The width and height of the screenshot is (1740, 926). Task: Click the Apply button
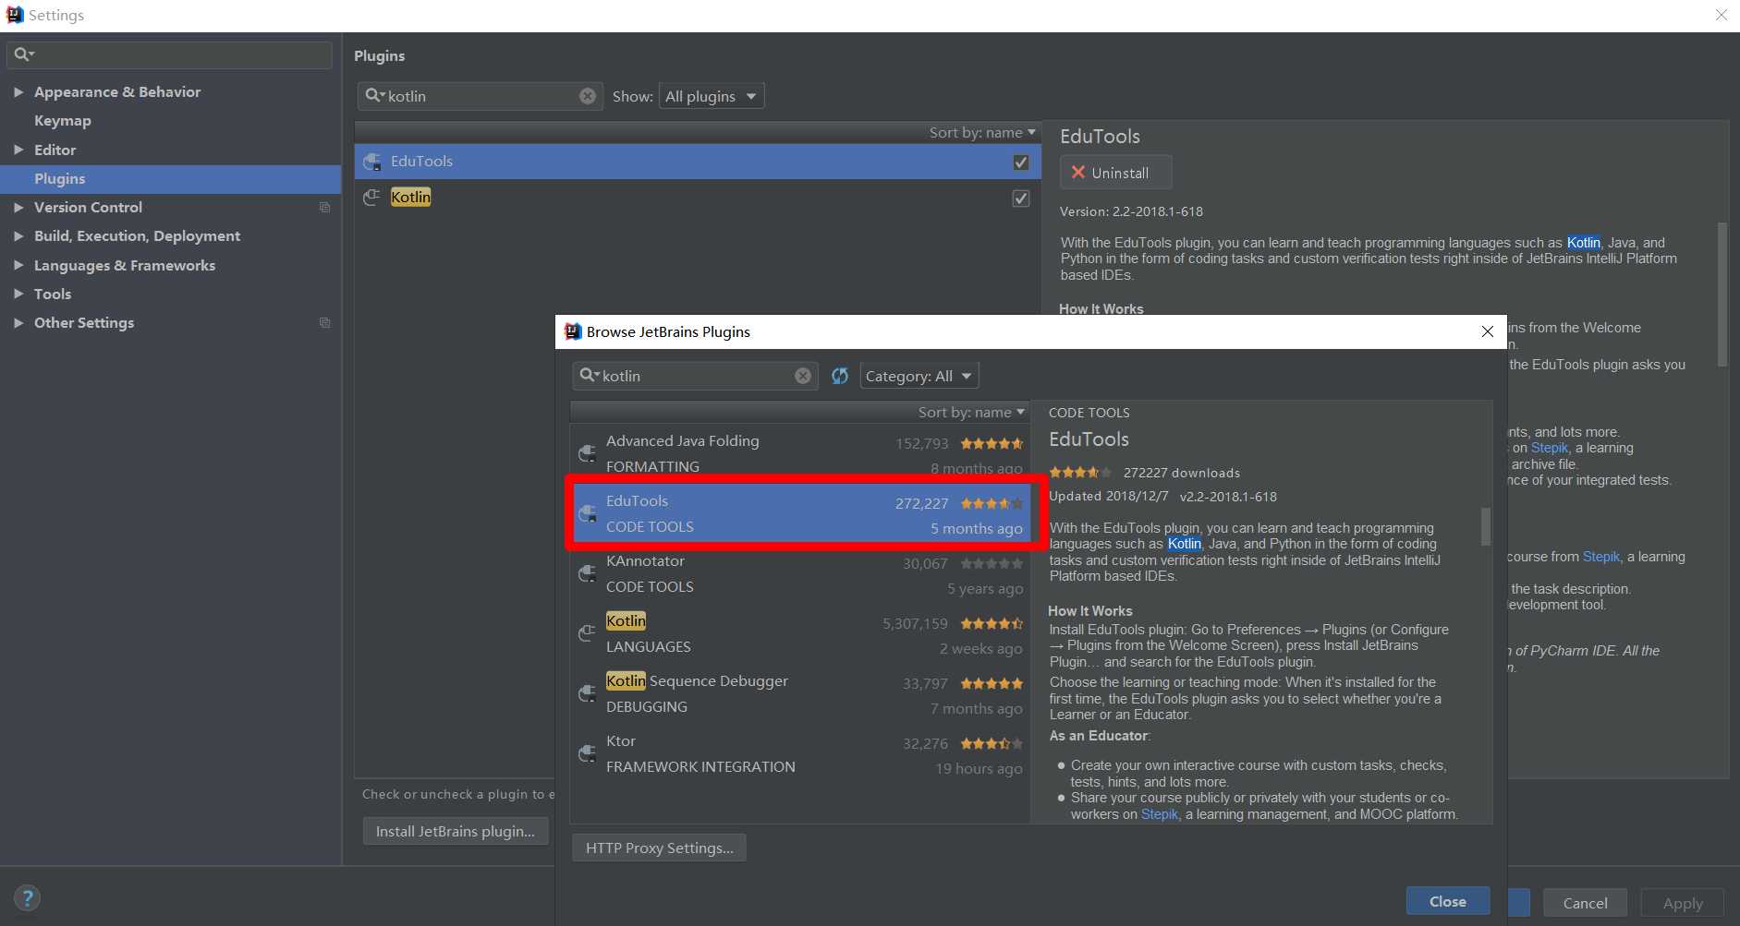[1683, 903]
